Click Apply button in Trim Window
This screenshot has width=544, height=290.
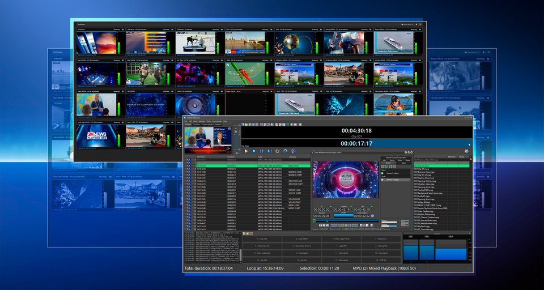tap(405, 221)
